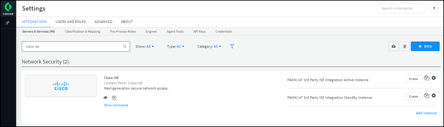Click the icon button left of BYOI
Screen dimensions: 444x127
(x=405, y=46)
